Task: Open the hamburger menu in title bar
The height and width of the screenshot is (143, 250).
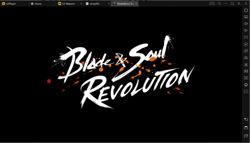Action: pyautogui.click(x=219, y=3)
